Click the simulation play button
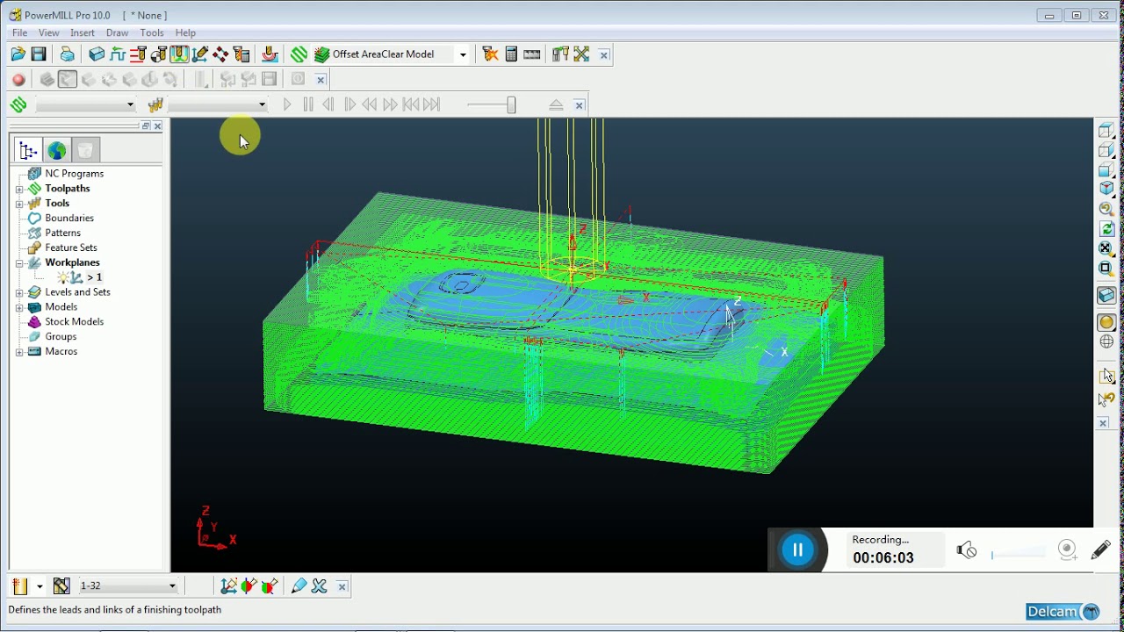The width and height of the screenshot is (1124, 632). point(287,105)
